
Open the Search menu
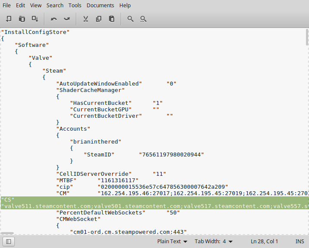point(55,5)
